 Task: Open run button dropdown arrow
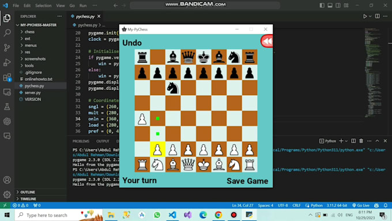370,16
